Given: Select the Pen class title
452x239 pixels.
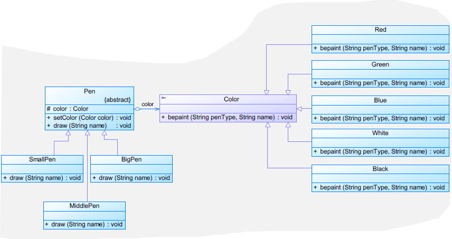Looking at the screenshot, I should click(x=89, y=91).
